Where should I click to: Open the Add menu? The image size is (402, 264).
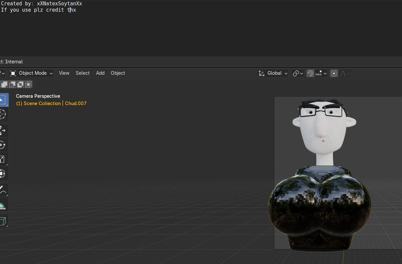[x=100, y=73]
